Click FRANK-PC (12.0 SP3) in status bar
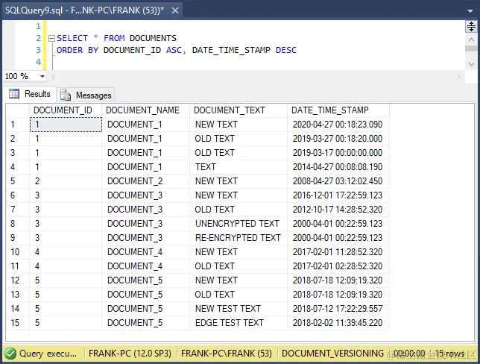Image resolution: width=480 pixels, height=364 pixels. pyautogui.click(x=130, y=354)
